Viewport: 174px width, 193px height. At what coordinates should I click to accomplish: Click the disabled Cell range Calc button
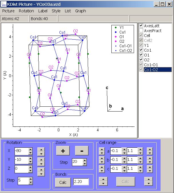[x=125, y=182]
